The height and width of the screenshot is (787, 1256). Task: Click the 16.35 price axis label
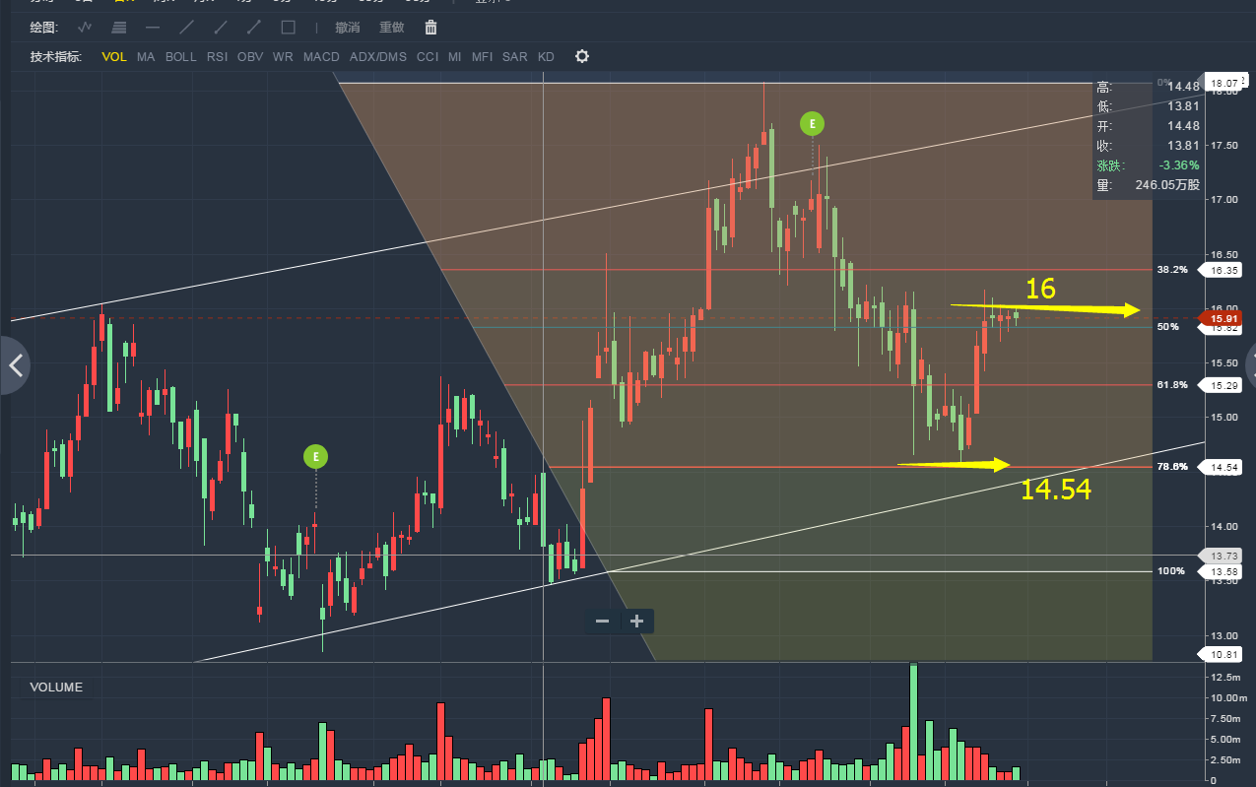(1222, 269)
